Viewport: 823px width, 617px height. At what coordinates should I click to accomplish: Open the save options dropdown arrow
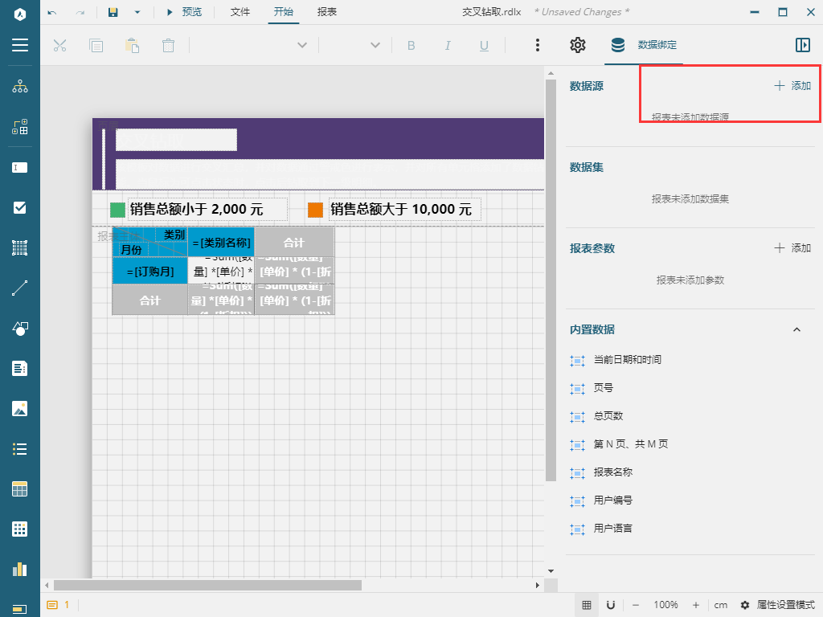[x=137, y=12]
